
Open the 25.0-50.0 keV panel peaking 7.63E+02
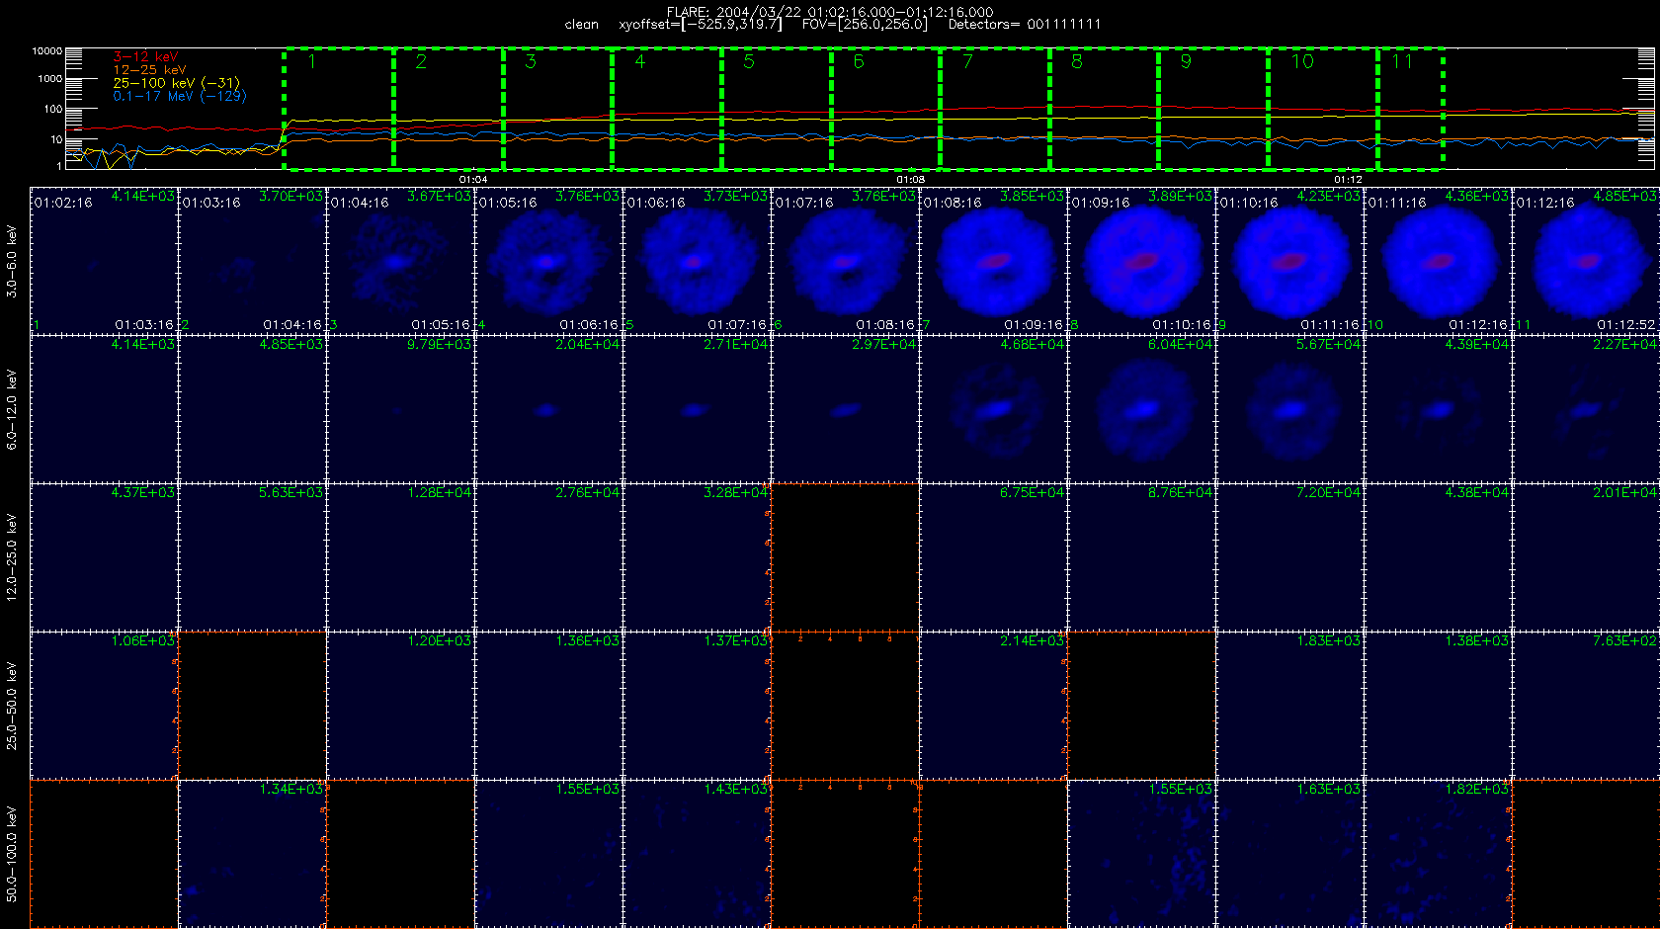coord(1586,706)
